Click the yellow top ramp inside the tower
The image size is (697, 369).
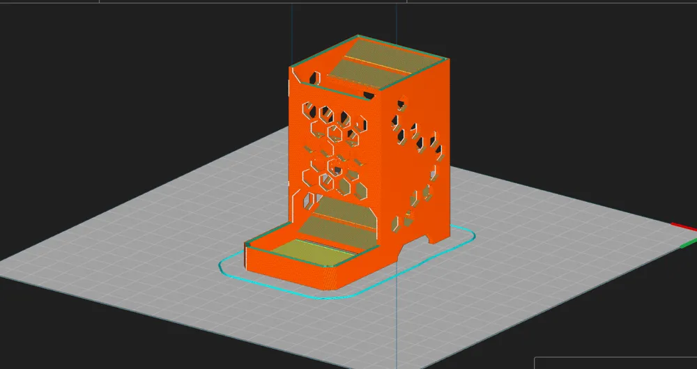pyautogui.click(x=382, y=63)
